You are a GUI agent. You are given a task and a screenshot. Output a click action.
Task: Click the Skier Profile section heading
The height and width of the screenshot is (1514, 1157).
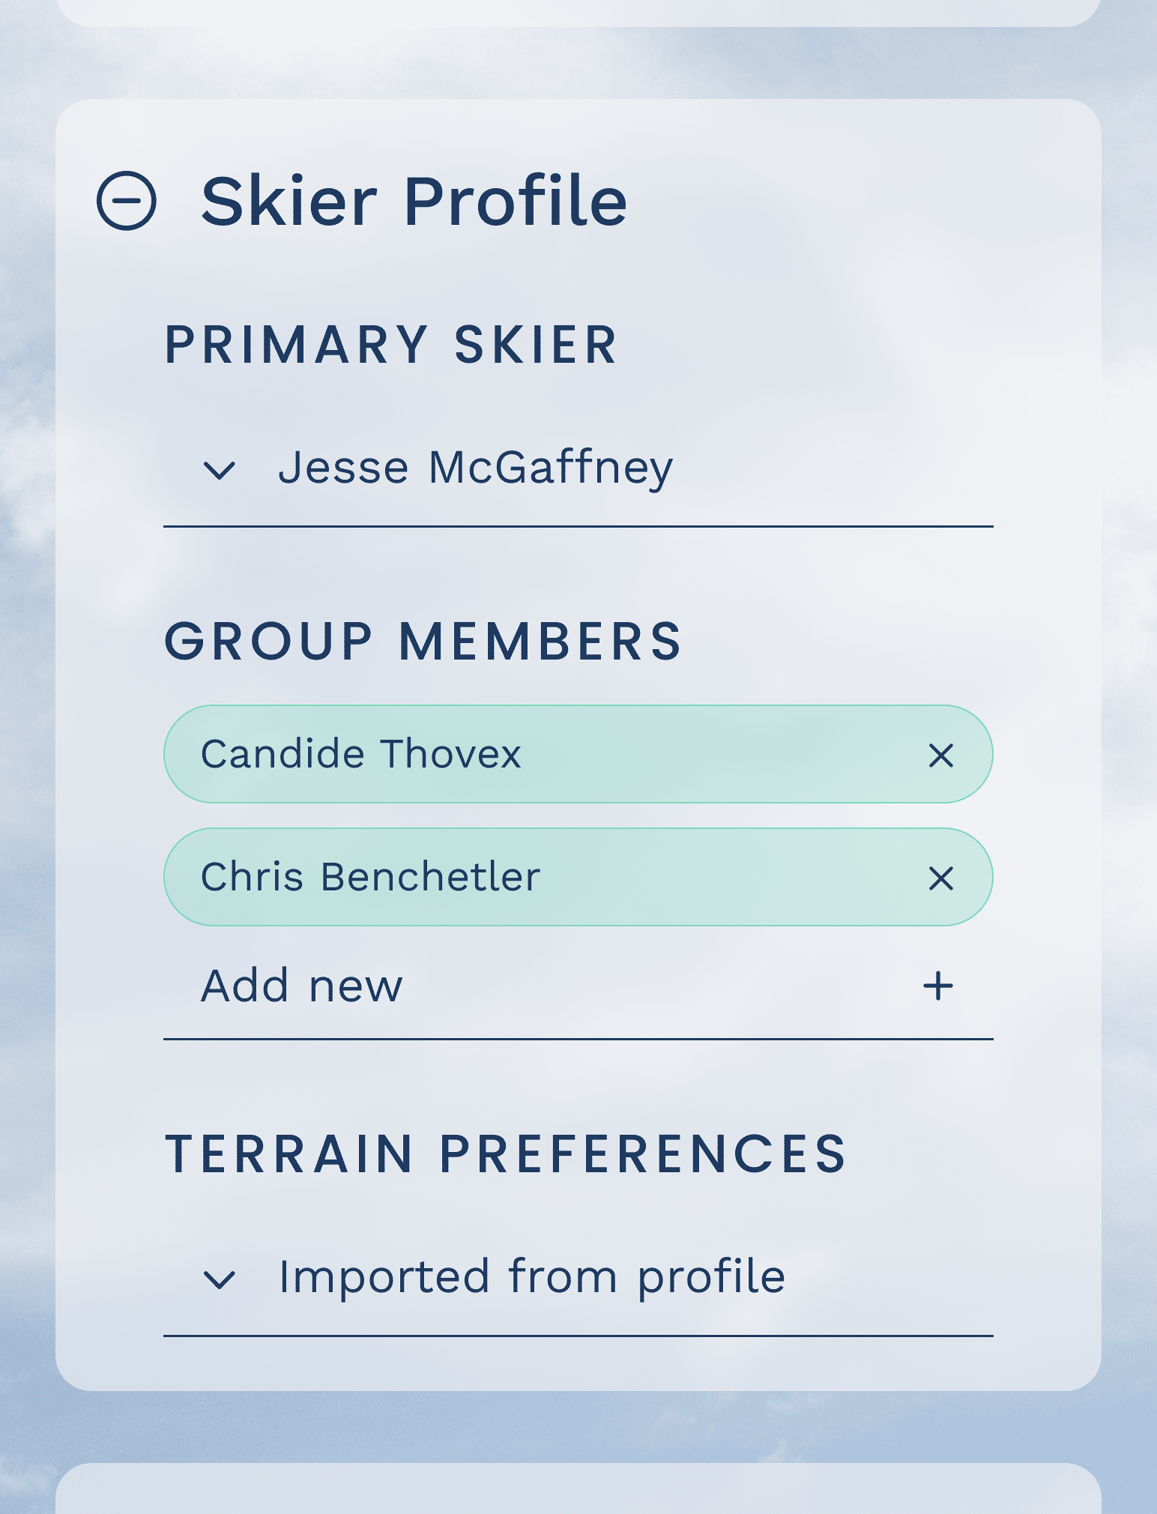[414, 201]
